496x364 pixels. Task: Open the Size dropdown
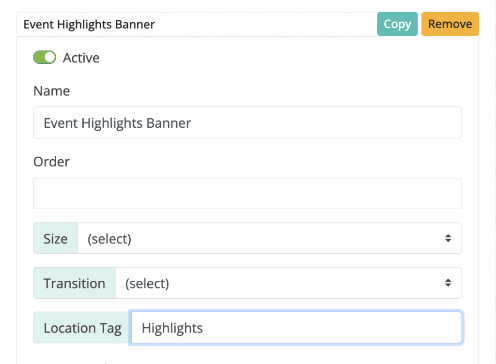269,238
